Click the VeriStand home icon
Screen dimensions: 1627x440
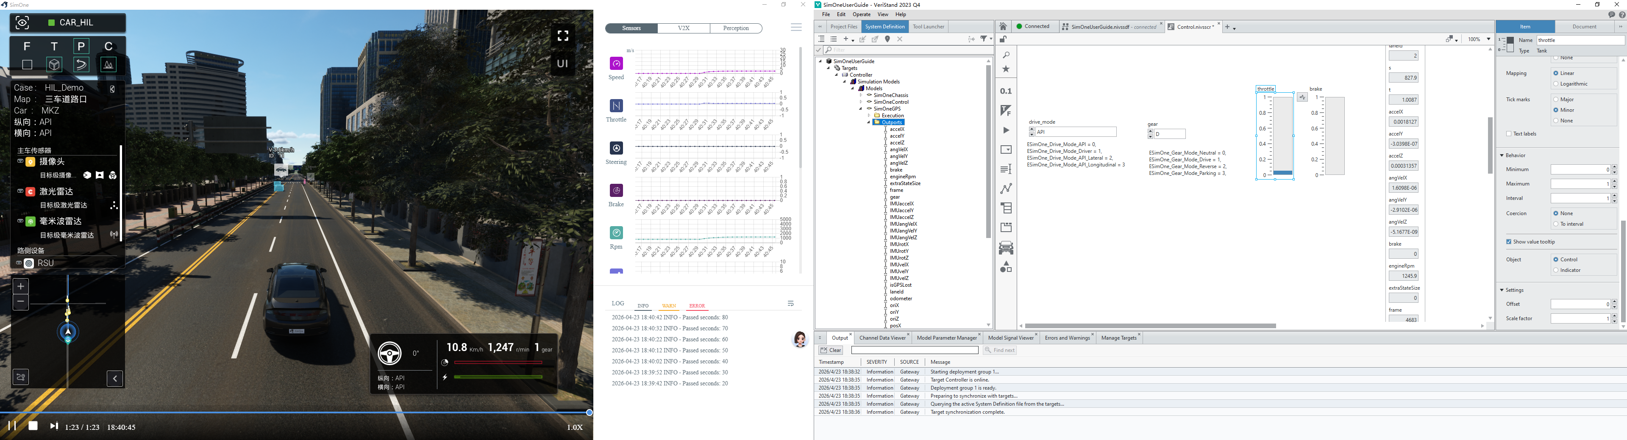click(x=1003, y=27)
